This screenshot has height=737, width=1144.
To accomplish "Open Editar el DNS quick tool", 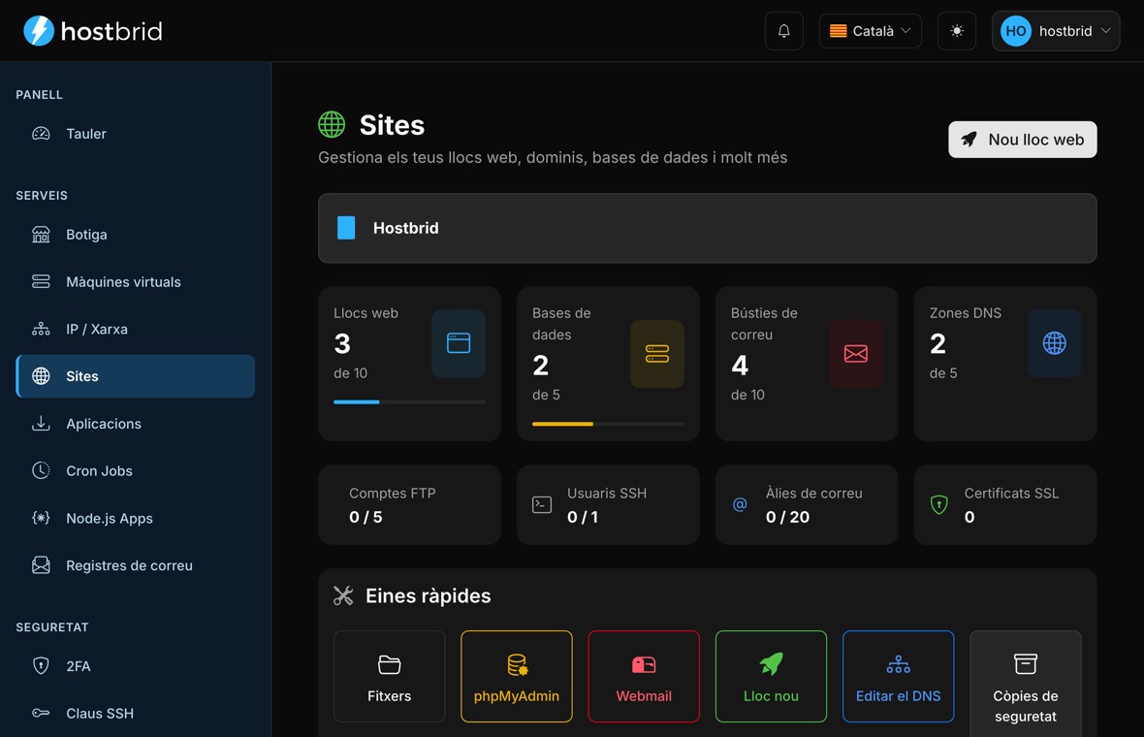I will pyautogui.click(x=898, y=677).
